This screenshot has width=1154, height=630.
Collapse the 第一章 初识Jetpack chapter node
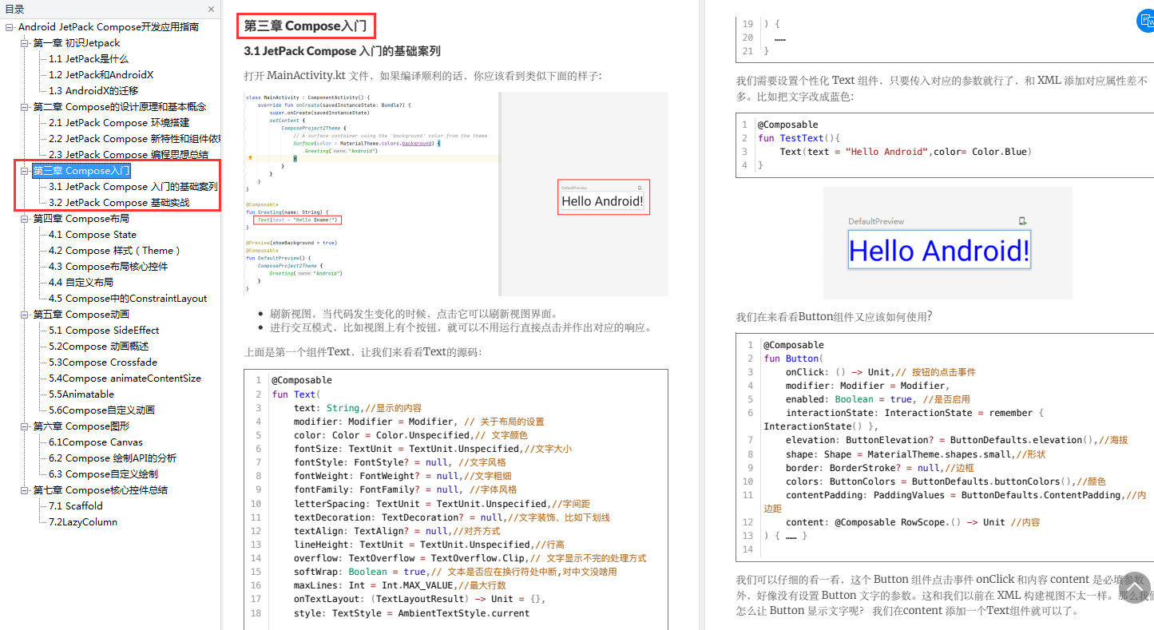25,43
